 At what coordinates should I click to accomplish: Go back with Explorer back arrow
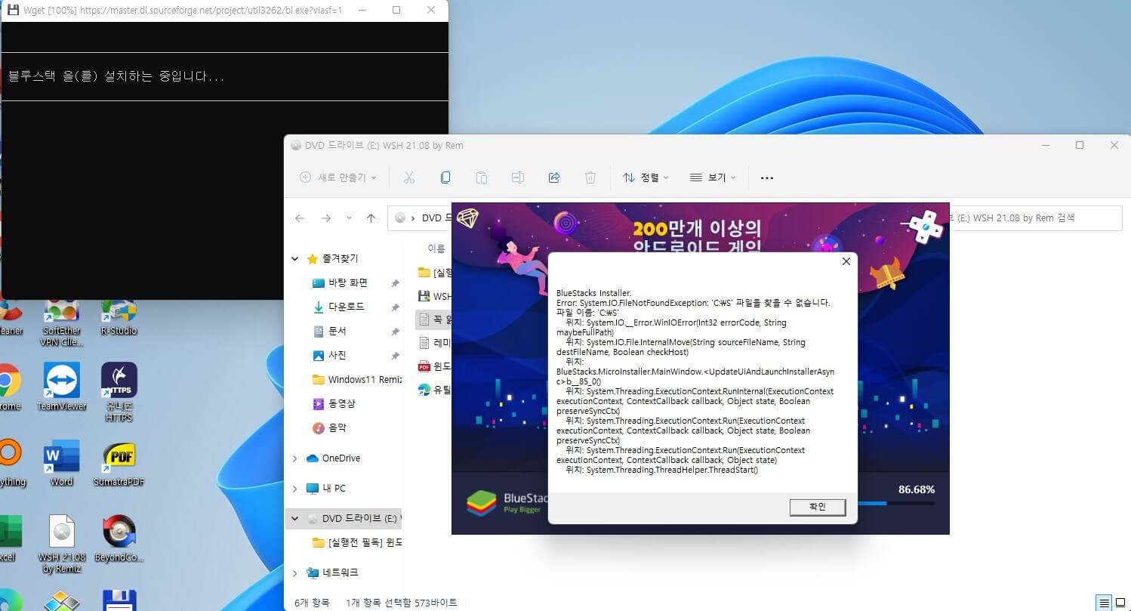coord(300,218)
